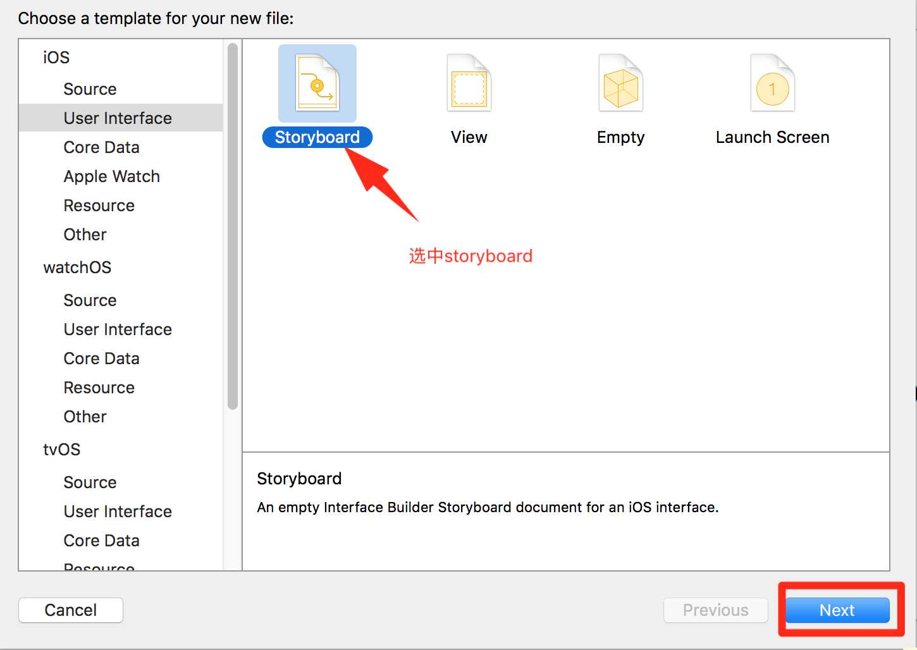917x650 pixels.
Task: Select Apple Watch under iOS
Action: [x=111, y=176]
